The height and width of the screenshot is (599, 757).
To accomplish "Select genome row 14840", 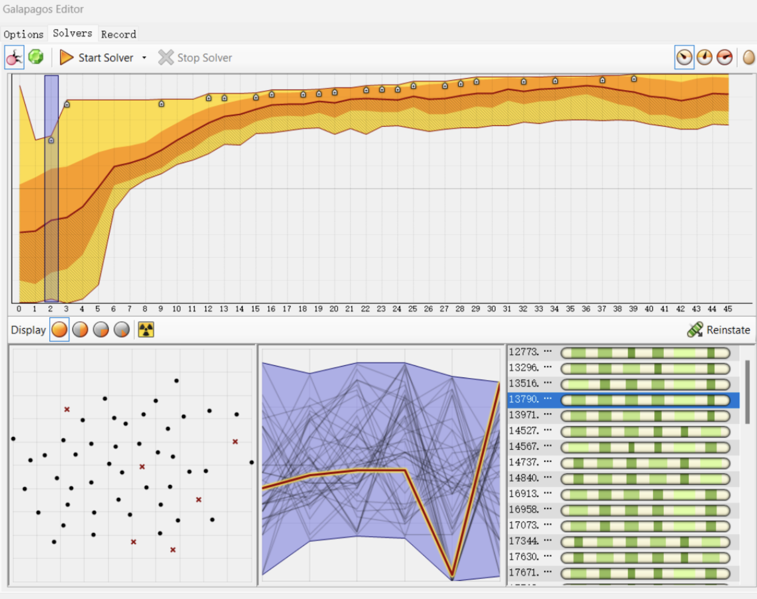I will point(623,479).
